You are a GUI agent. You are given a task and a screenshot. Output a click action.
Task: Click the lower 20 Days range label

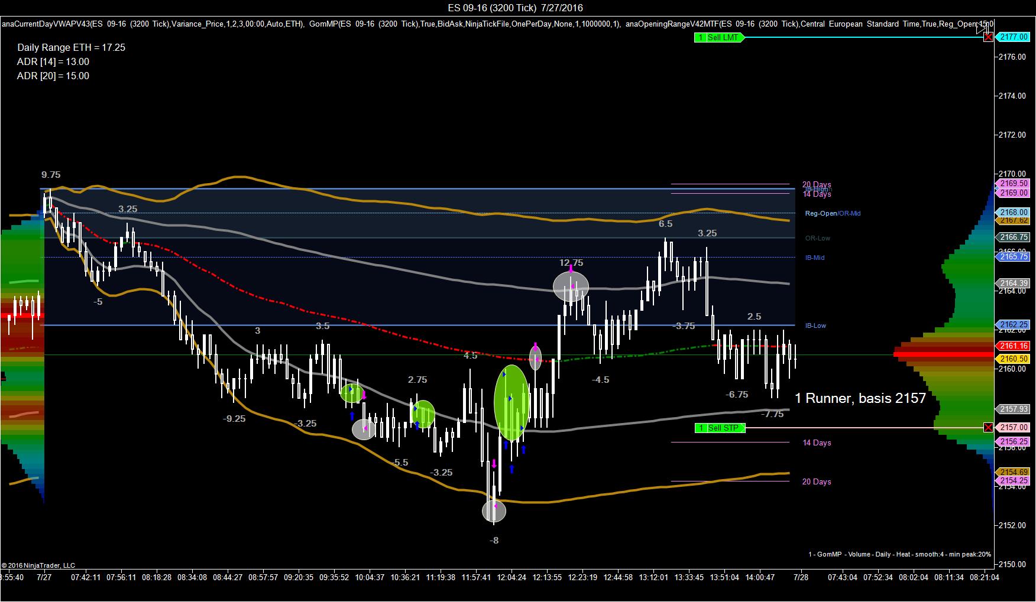(816, 481)
